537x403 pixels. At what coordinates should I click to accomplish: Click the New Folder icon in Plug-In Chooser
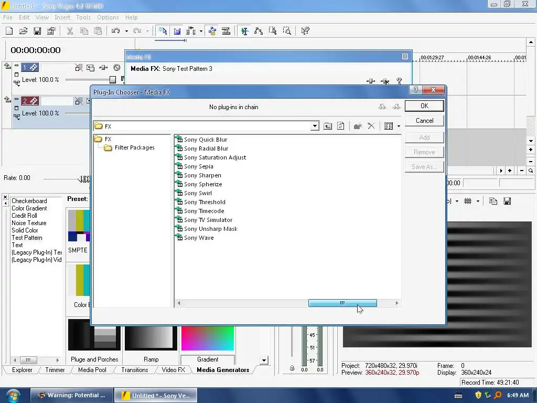tap(358, 126)
